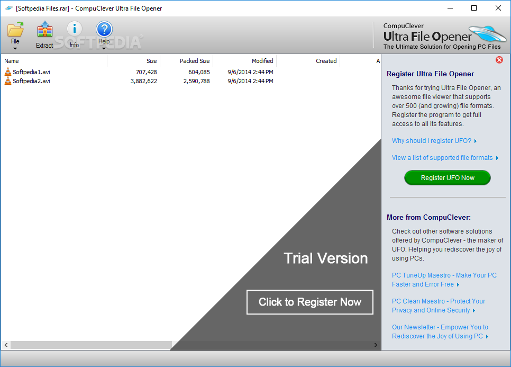Open the File folder icon
The image size is (511, 367).
(x=15, y=29)
